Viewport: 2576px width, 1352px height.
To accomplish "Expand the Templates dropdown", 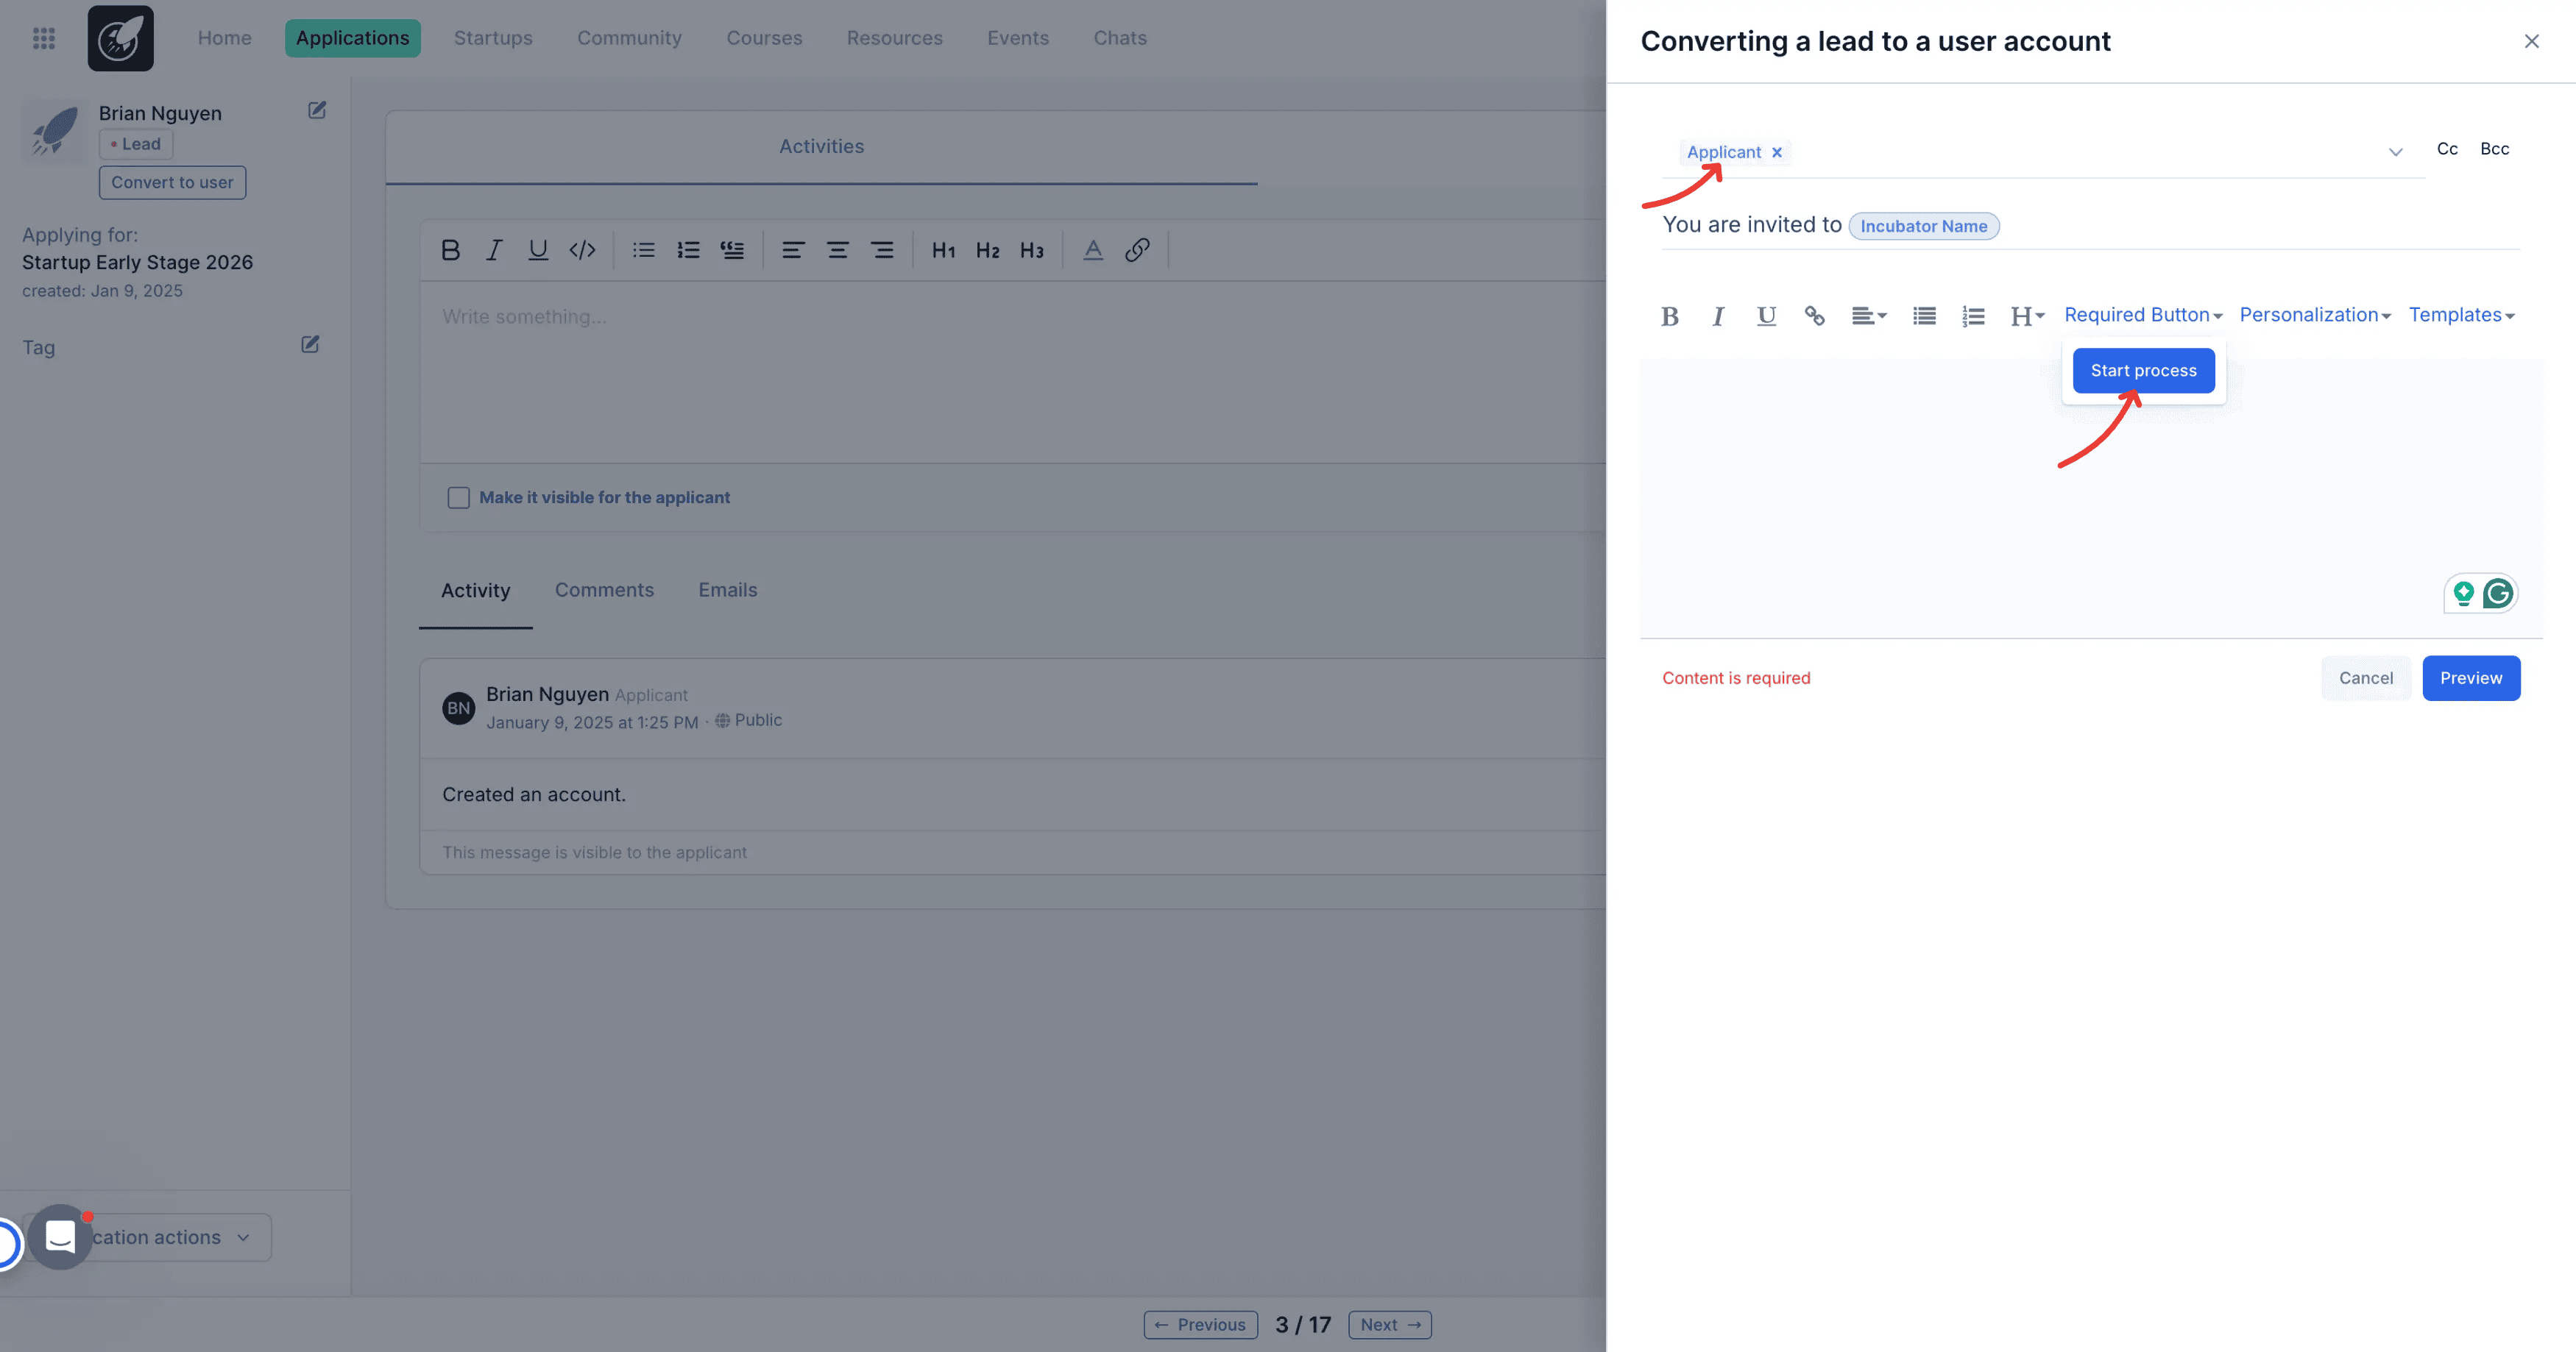I will point(2461,315).
